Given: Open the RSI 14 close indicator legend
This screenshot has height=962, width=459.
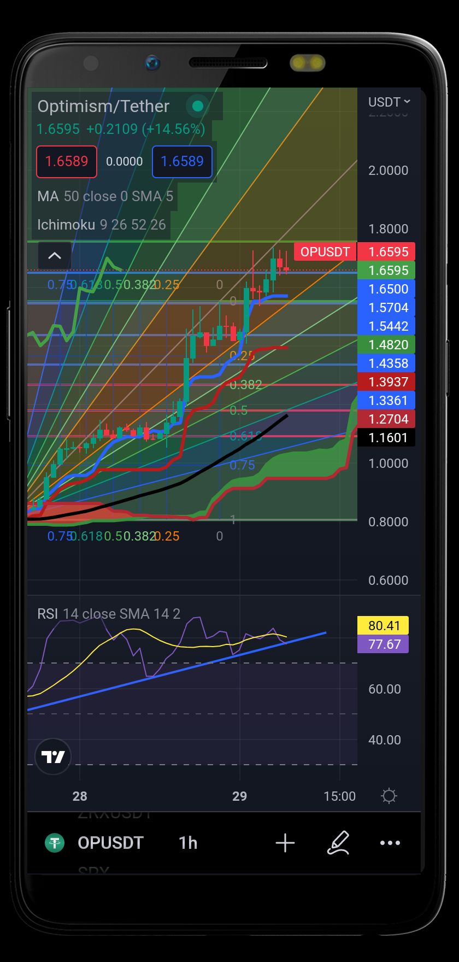Looking at the screenshot, I should coord(109,614).
